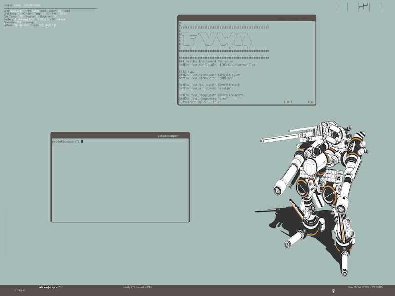Focus the pebcak@caspar terminal from the taskbar
Viewport: 395px width, 296px height.
[49, 287]
